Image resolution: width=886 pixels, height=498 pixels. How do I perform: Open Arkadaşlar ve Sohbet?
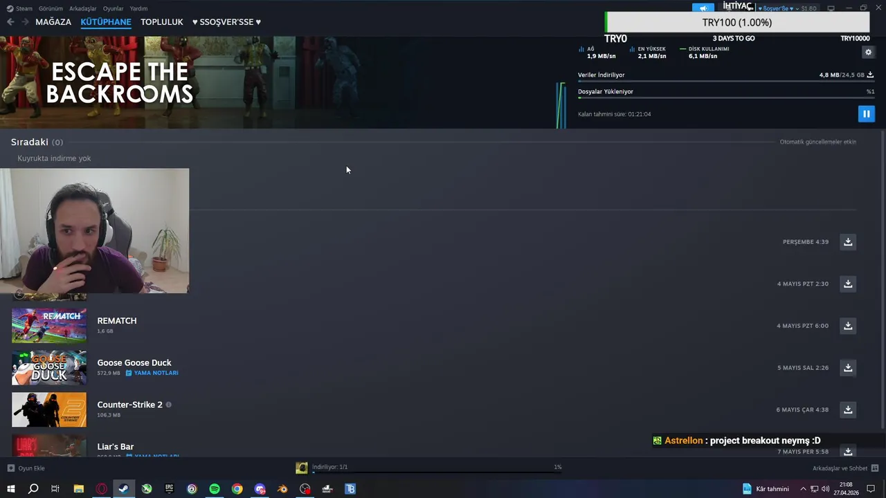click(845, 468)
